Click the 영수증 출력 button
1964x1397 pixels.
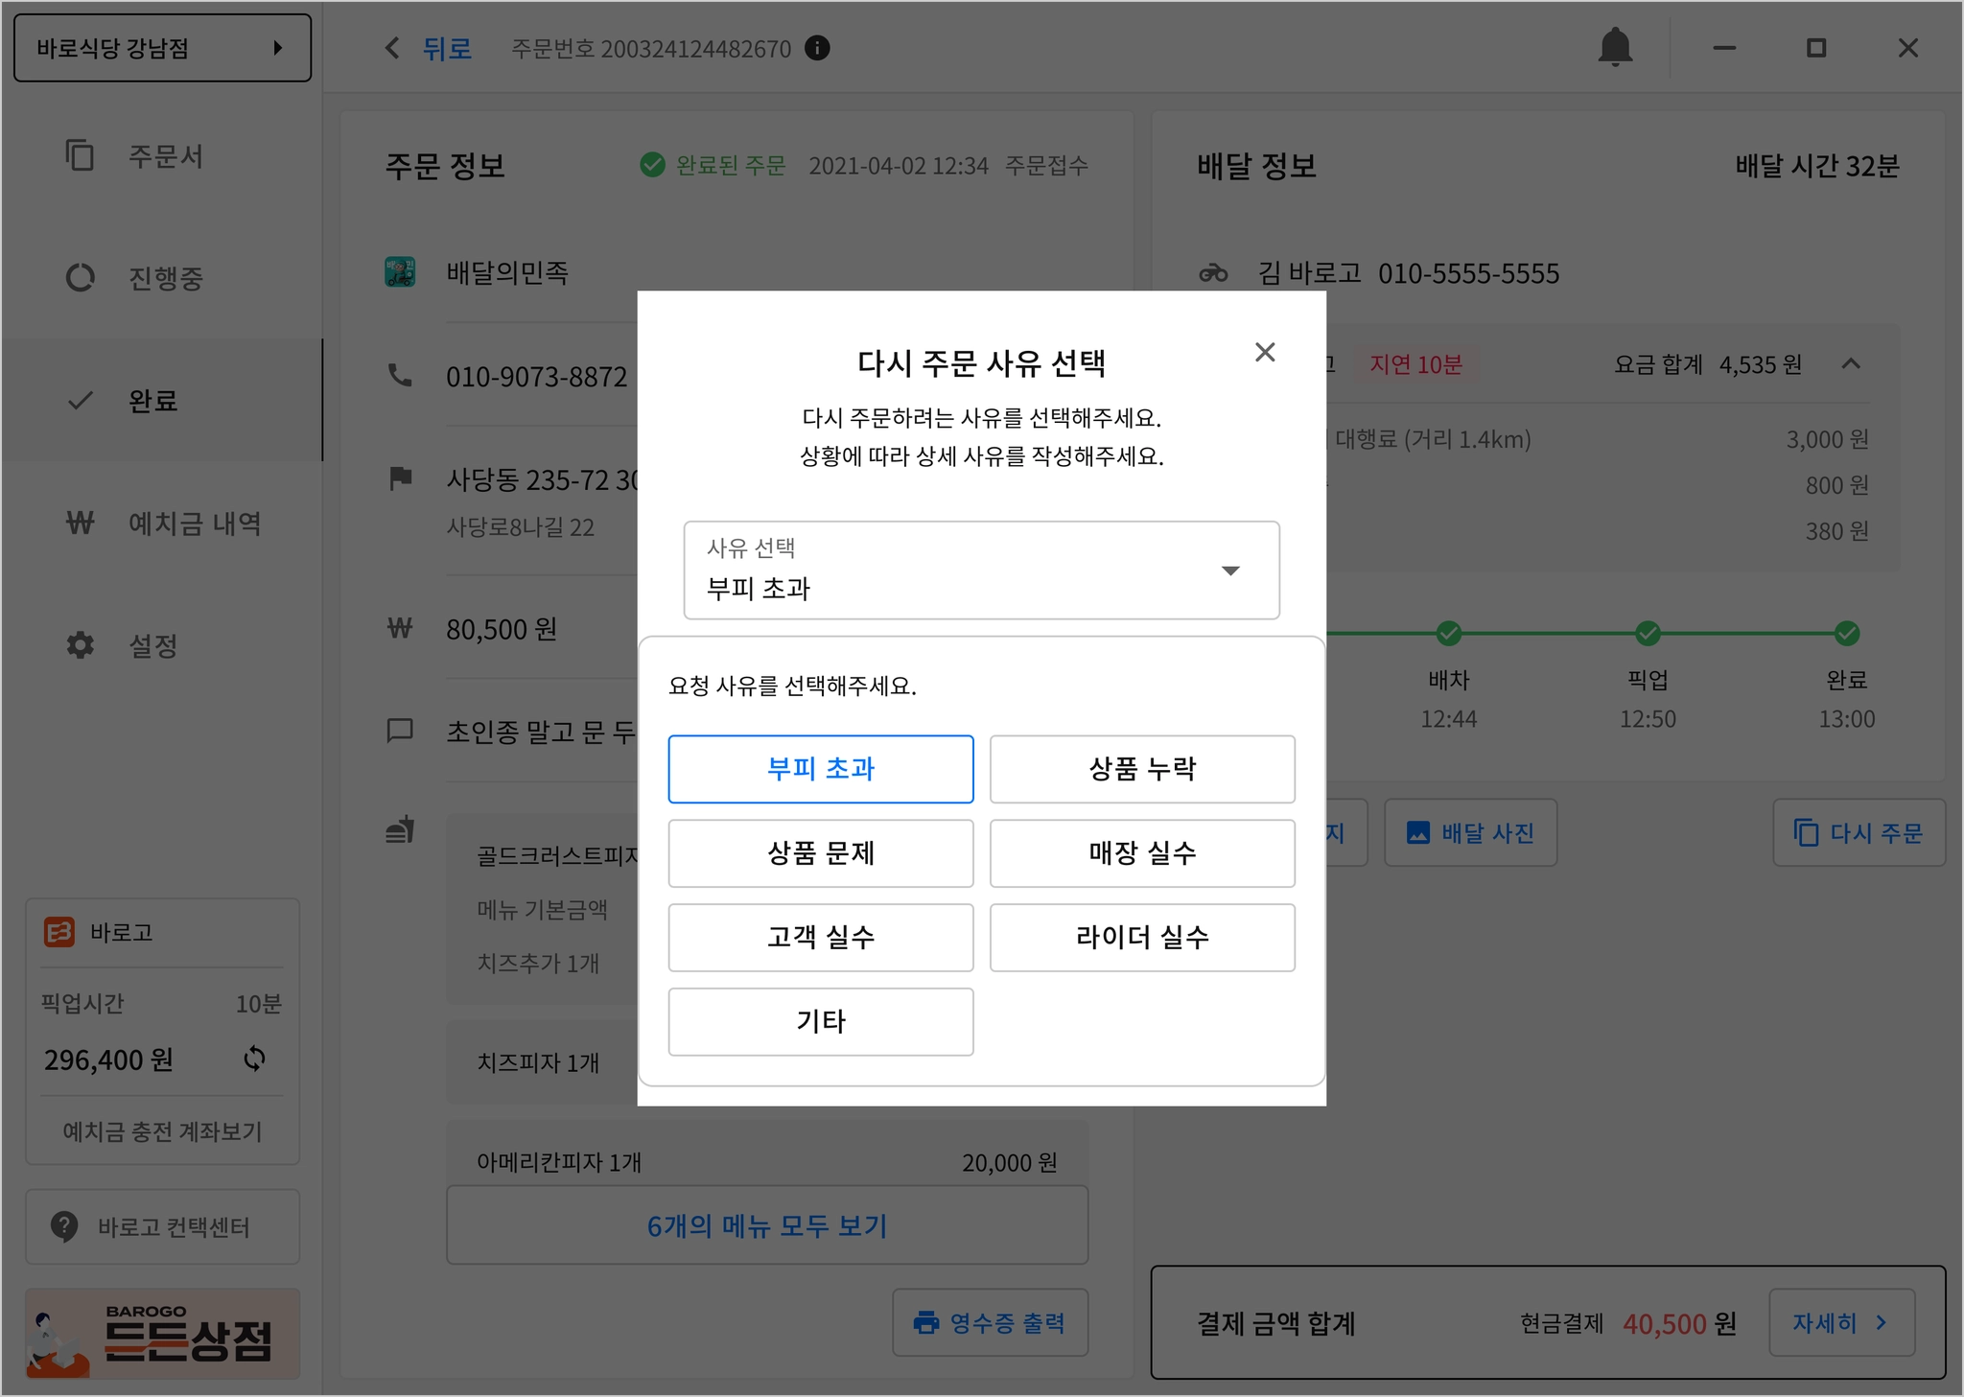[990, 1323]
